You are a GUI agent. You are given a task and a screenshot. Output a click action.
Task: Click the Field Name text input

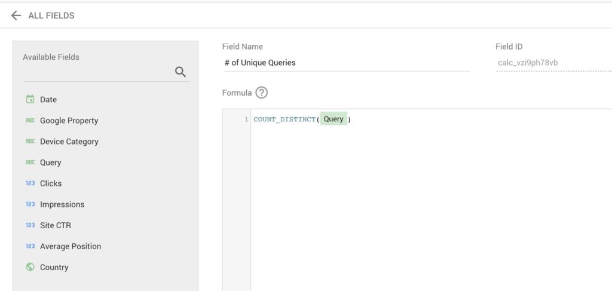[x=345, y=63]
